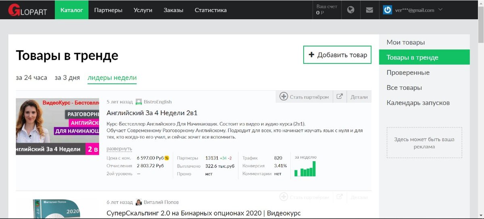Image resolution: width=484 pixels, height=219 pixels.
Task: Open the envelope messages icon
Action: tap(369, 10)
